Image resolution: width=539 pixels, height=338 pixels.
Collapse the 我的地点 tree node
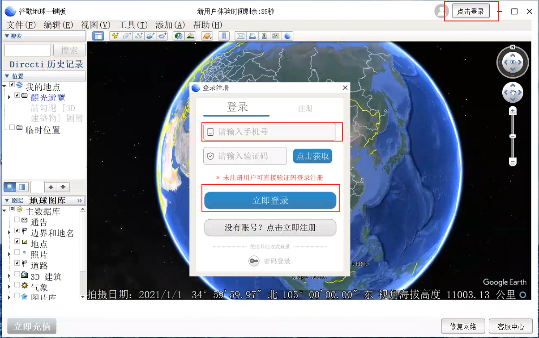click(4, 86)
